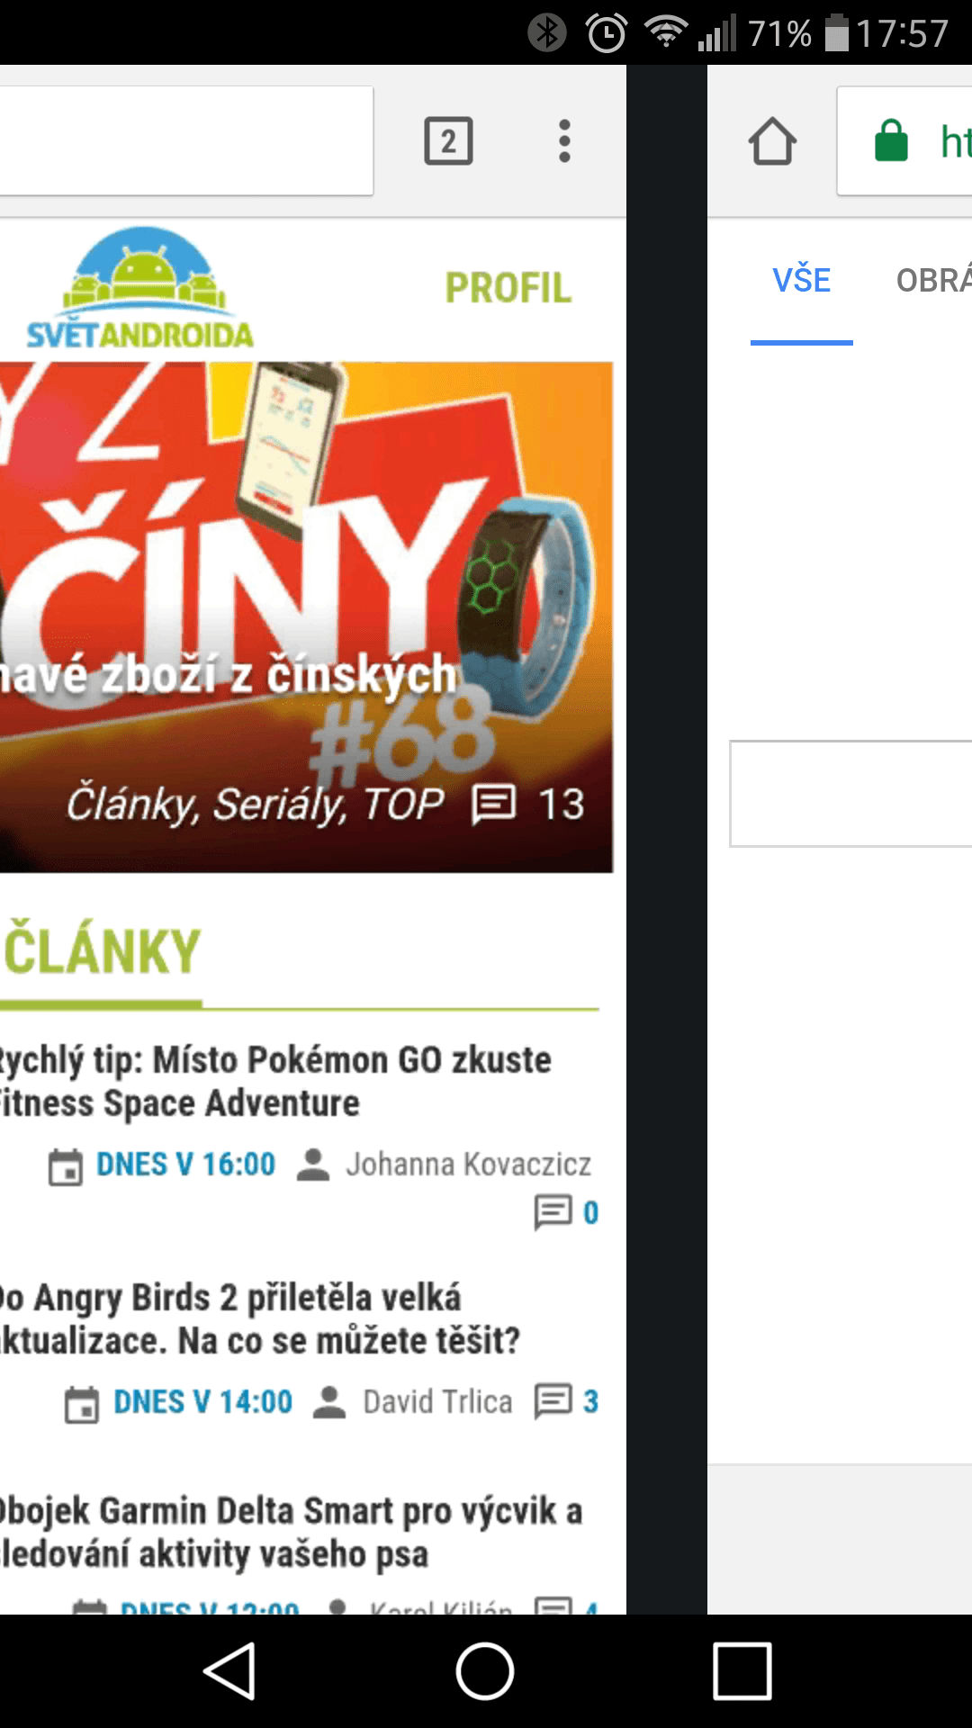Open article about Pokémon GO and Fitness Space Adventure
The height and width of the screenshot is (1728, 972).
point(274,1082)
